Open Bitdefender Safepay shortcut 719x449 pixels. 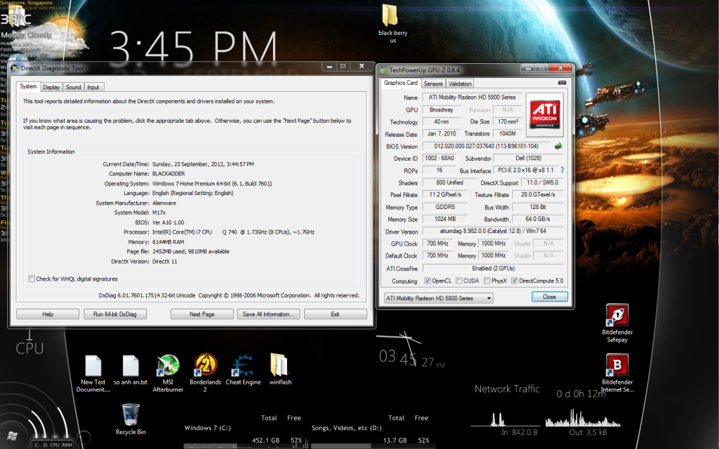617,316
